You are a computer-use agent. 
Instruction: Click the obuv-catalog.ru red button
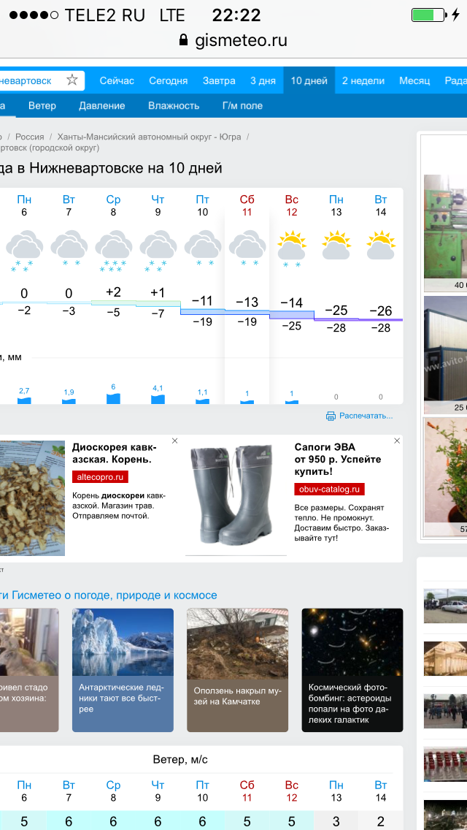[329, 490]
